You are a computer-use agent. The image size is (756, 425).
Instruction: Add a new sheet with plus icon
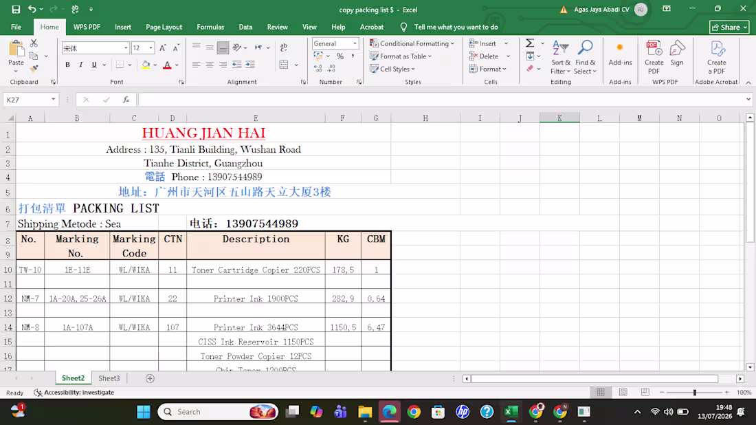(x=150, y=379)
